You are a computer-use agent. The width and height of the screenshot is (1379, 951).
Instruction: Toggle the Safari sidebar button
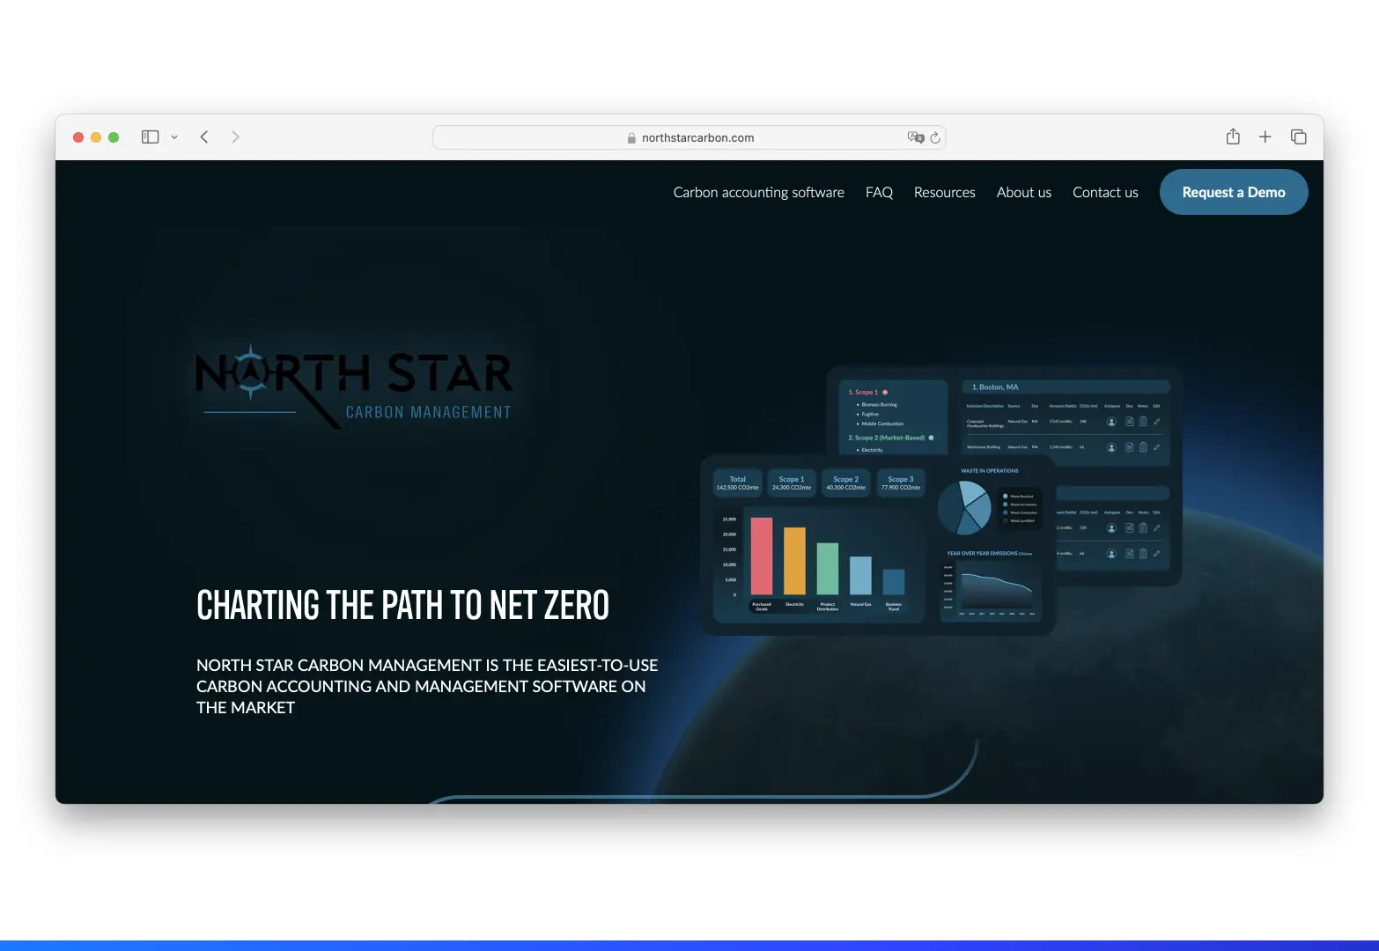(x=151, y=137)
